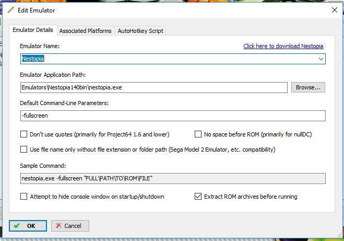344x241 pixels.
Task: Uncheck Extract ROM archives before running
Action: coord(198,197)
